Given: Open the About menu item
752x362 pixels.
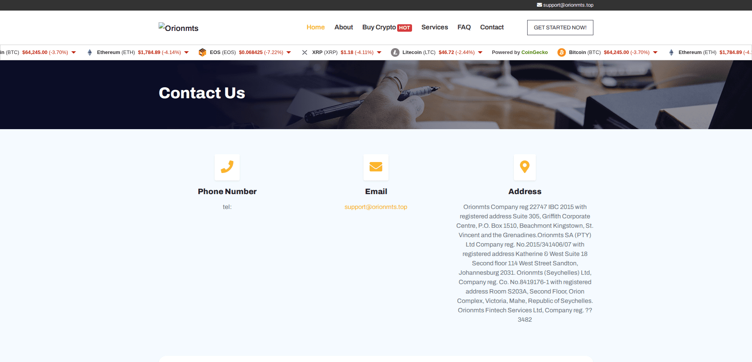Looking at the screenshot, I should pyautogui.click(x=343, y=27).
